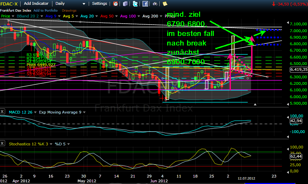
Task: Click the Apr 2012 axis label
Action: (21, 181)
